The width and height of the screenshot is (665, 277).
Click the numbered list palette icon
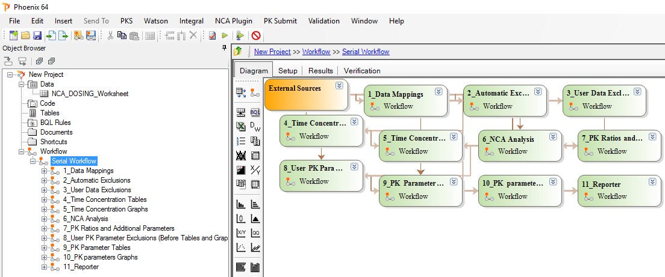tap(240, 141)
